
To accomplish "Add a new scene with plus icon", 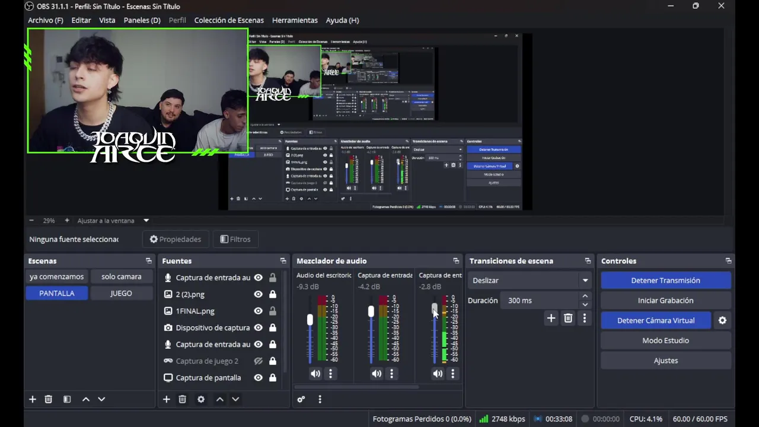I will coord(33,399).
